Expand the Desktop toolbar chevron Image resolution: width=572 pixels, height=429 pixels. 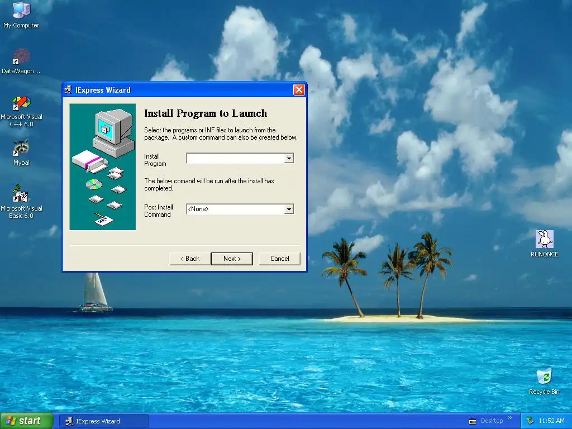pyautogui.click(x=510, y=418)
